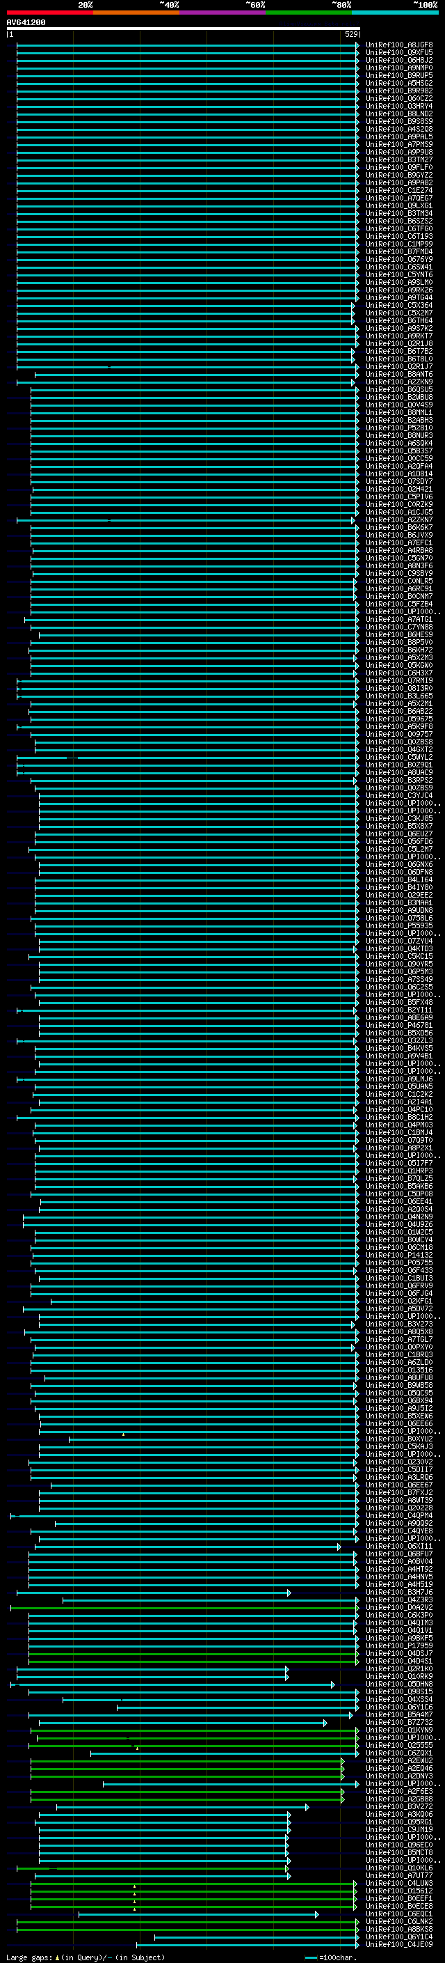Click the UniRef100_B4LI64 label
Image resolution: width=445 pixels, height=1963 pixels.
(x=399, y=880)
